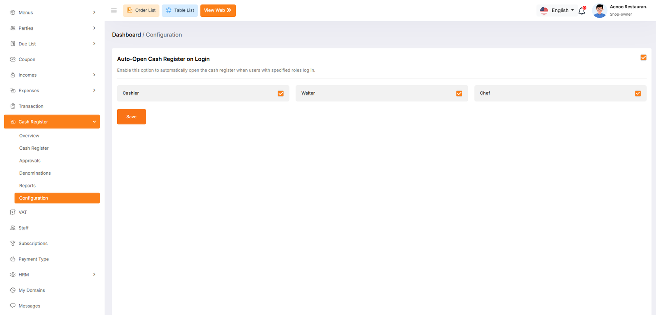Click the Transaction sidebar icon
The height and width of the screenshot is (315, 656).
pyautogui.click(x=13, y=106)
